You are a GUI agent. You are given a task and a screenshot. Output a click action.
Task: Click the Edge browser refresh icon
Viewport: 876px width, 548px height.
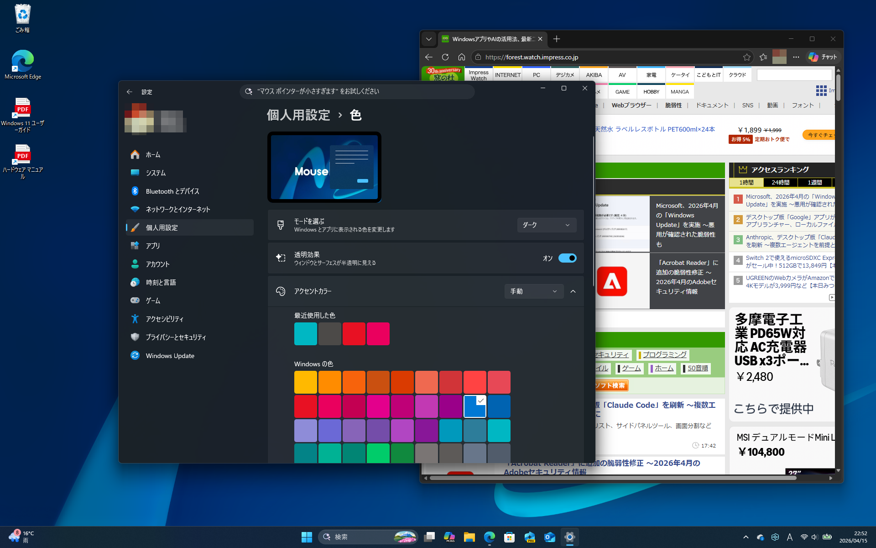pyautogui.click(x=445, y=57)
